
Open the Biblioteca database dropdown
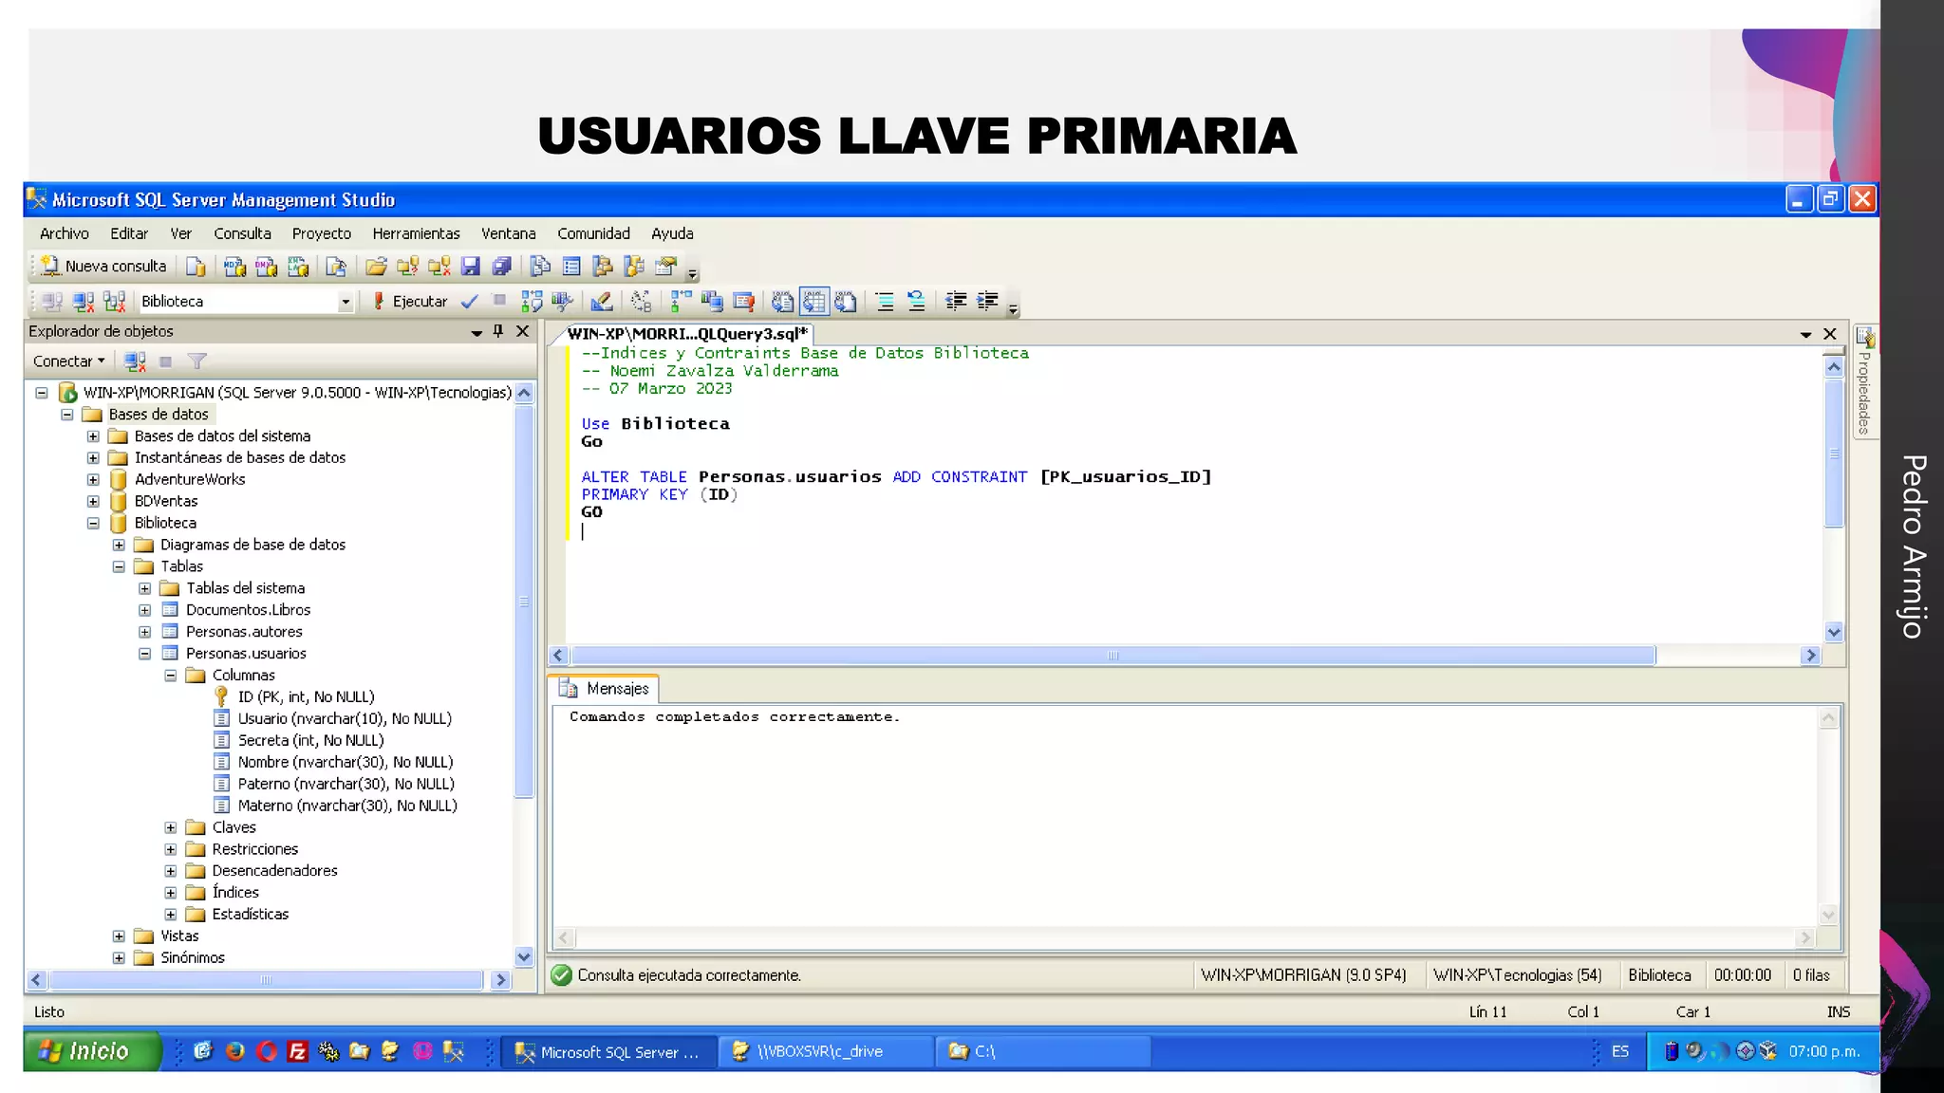(x=346, y=302)
